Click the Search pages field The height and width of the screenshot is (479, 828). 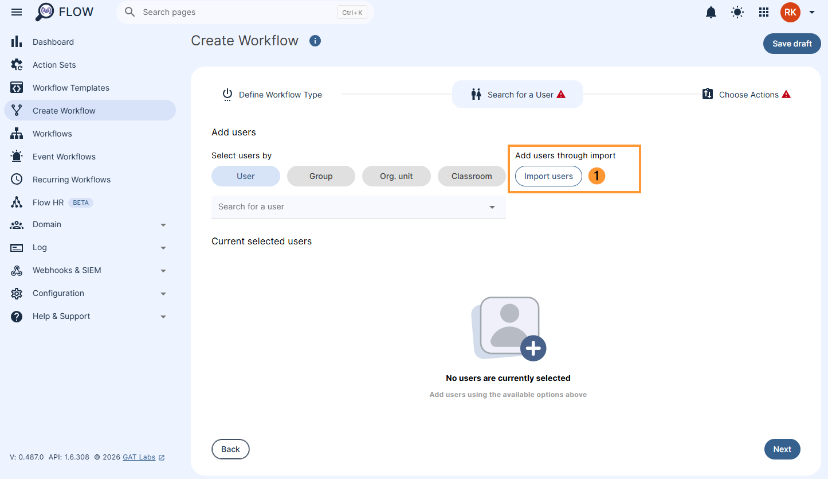(x=245, y=12)
